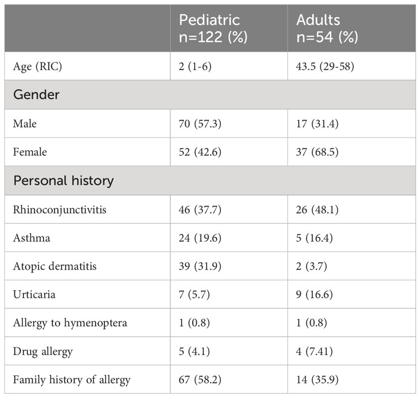
Task: Click the Asthma row label
Action: coord(32,238)
